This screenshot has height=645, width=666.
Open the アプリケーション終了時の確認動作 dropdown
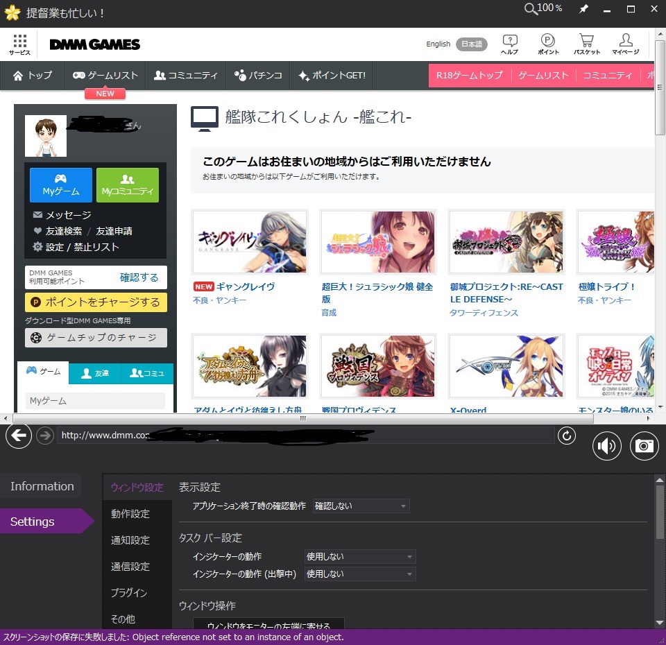(360, 506)
